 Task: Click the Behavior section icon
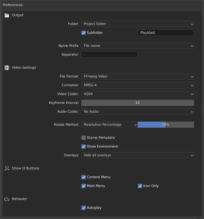(x=7, y=199)
